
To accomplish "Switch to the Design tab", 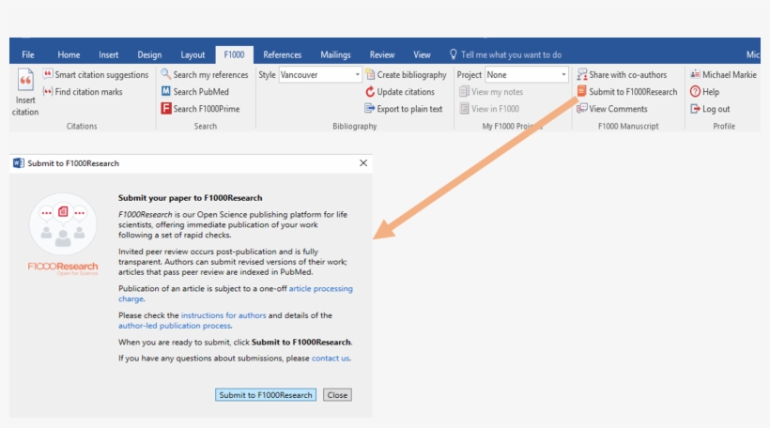I will [149, 54].
